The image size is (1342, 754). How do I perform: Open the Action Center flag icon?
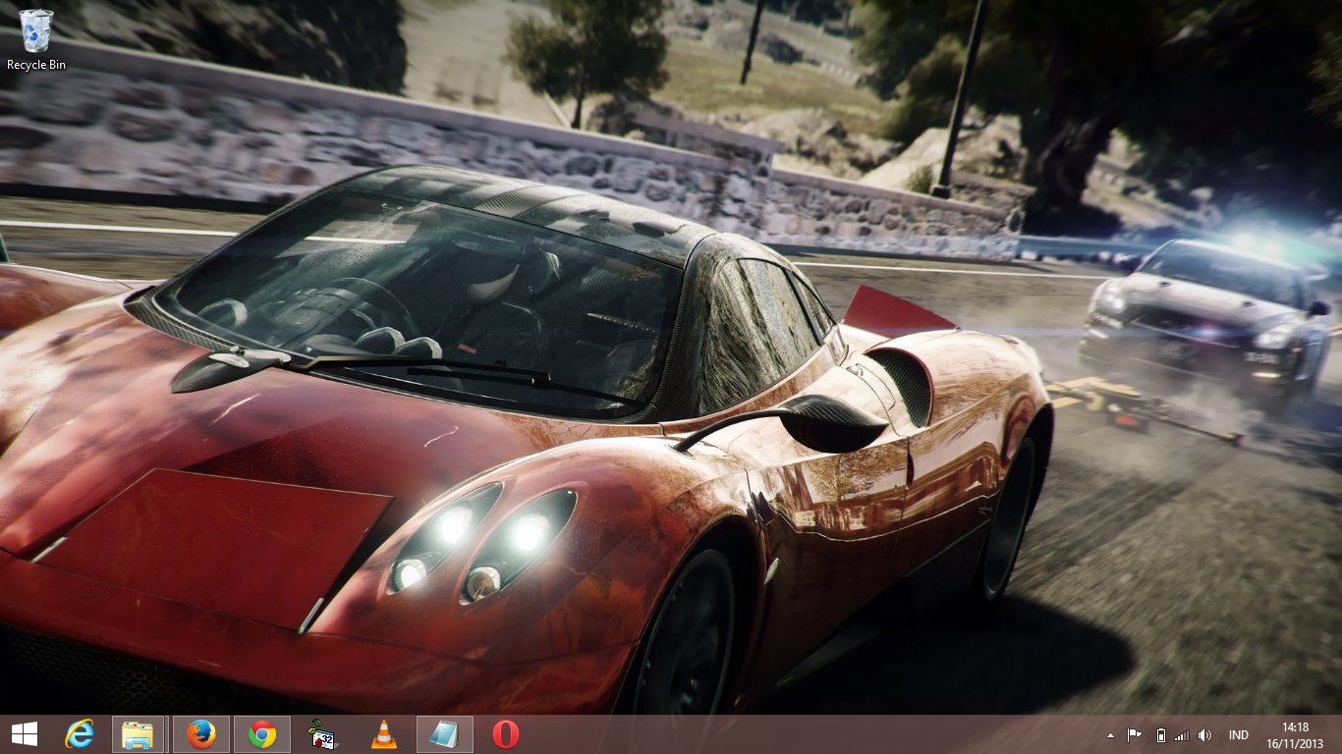pos(1135,735)
